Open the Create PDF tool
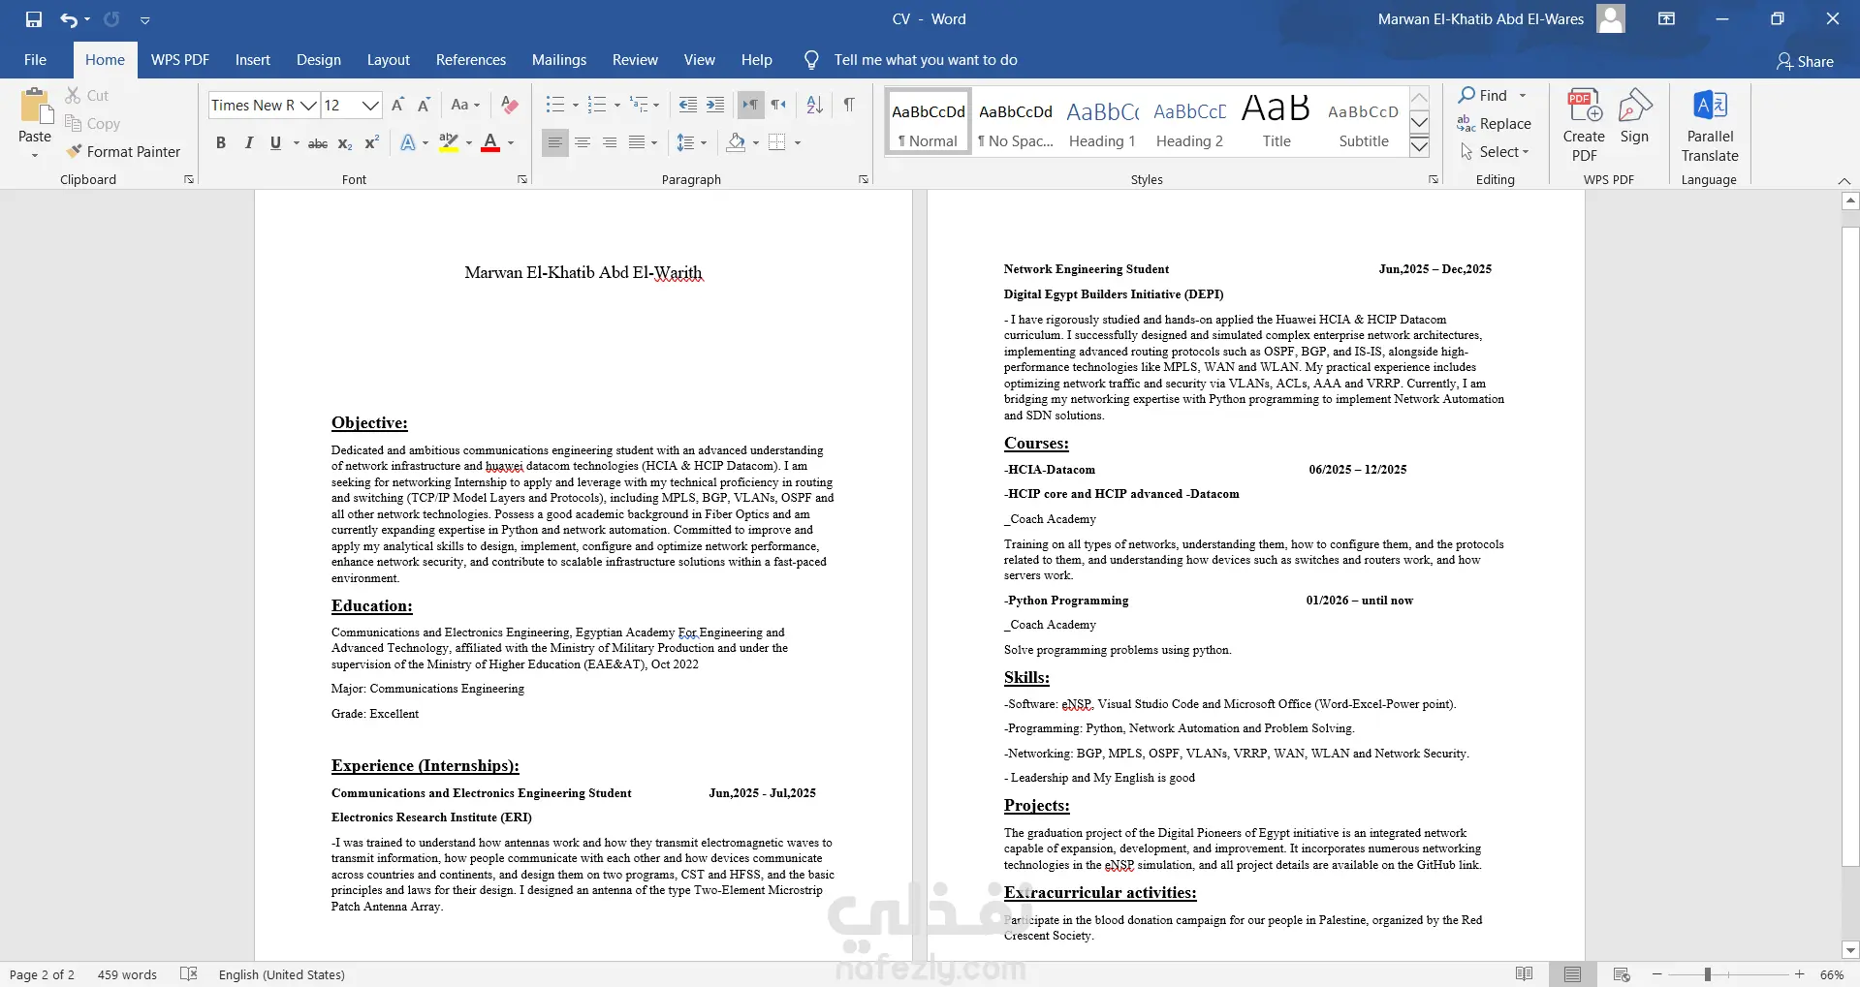 pyautogui.click(x=1584, y=125)
